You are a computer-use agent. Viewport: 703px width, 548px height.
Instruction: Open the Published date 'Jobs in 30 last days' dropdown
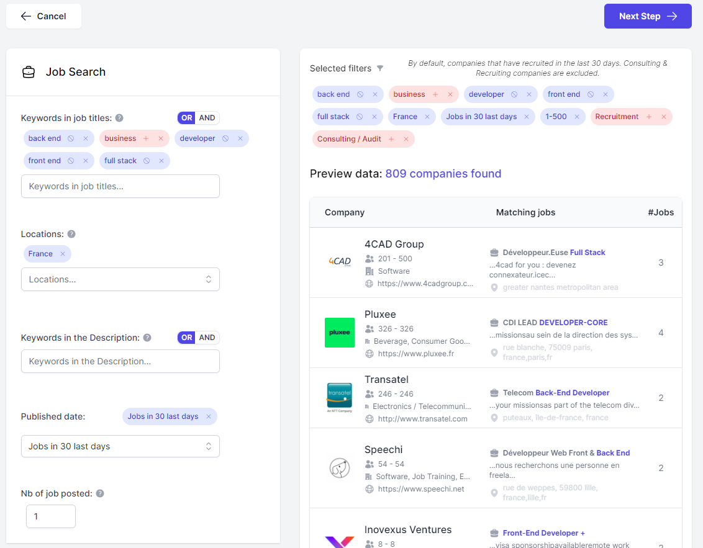(120, 446)
